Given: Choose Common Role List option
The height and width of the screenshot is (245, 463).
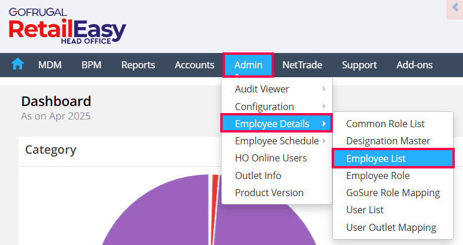Looking at the screenshot, I should coord(385,124).
